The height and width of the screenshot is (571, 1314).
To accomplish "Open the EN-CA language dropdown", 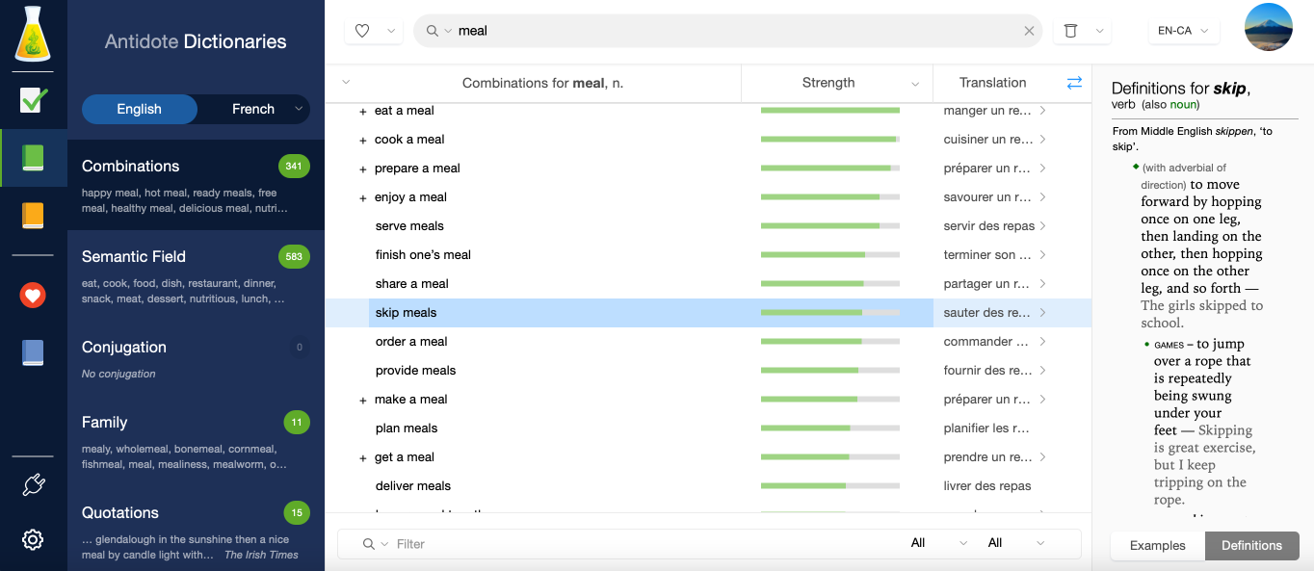I will point(1184,31).
